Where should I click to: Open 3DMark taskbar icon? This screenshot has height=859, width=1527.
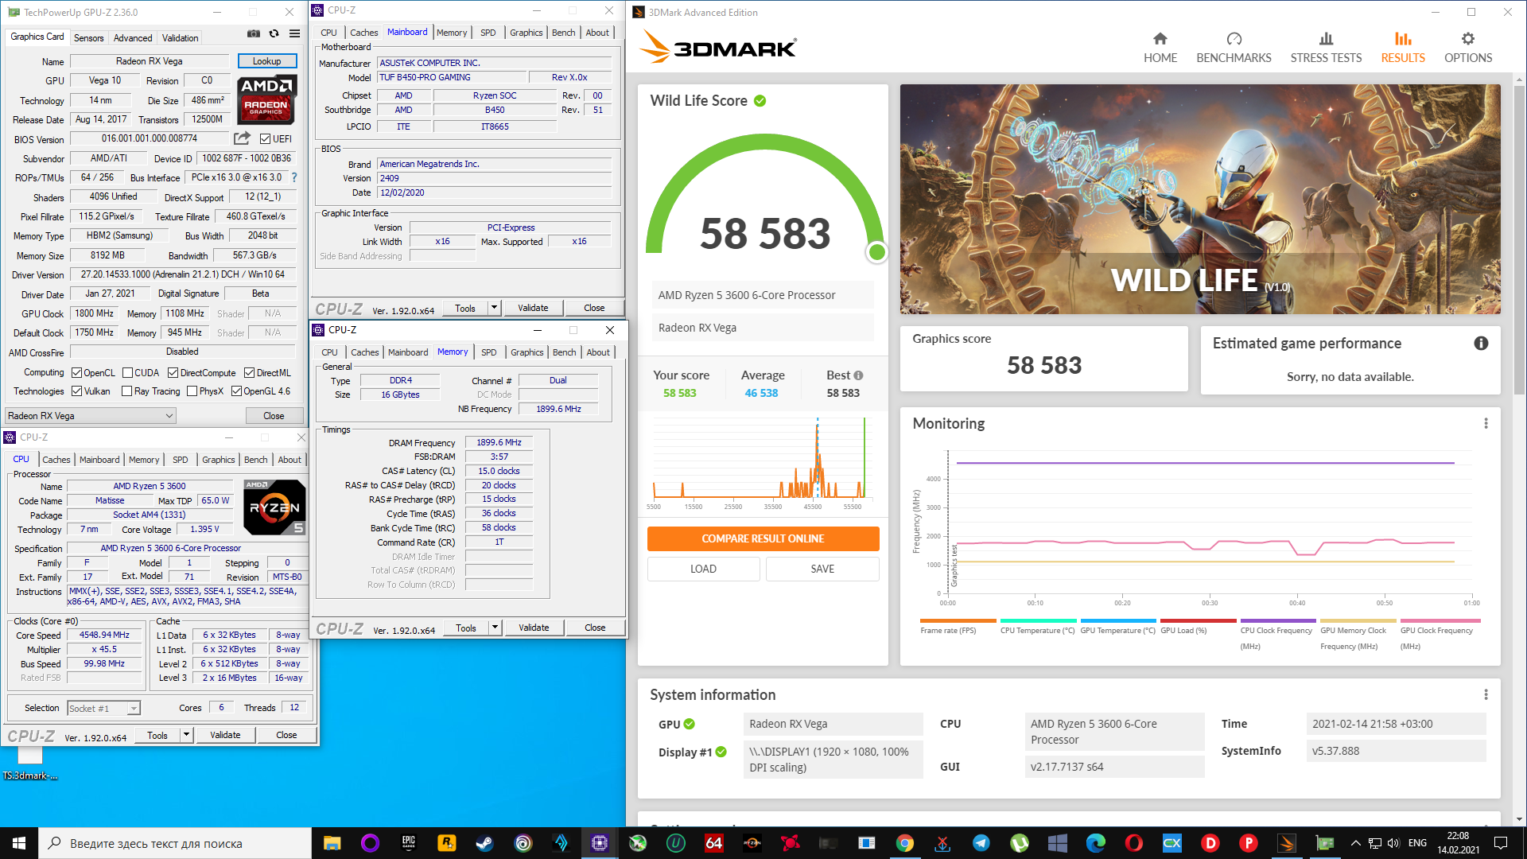click(1287, 843)
